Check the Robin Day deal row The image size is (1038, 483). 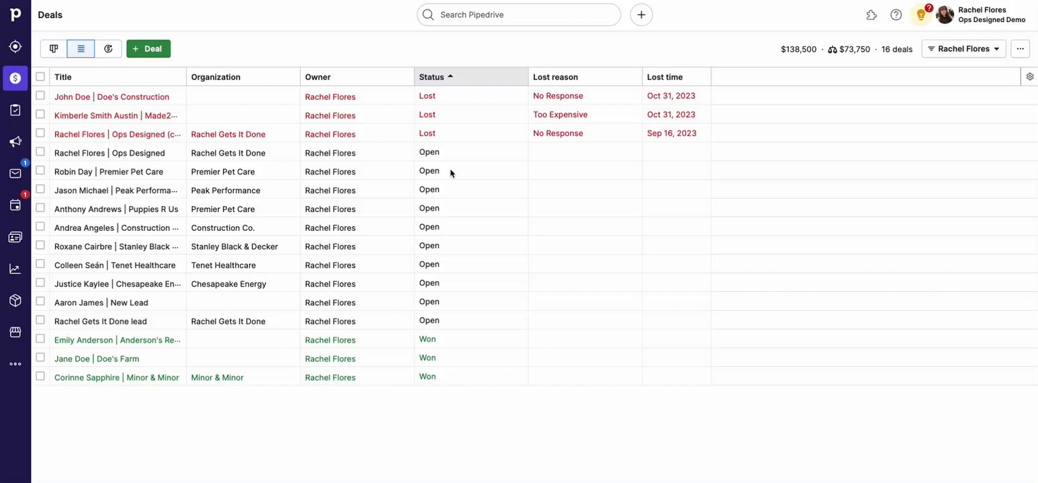tap(40, 170)
